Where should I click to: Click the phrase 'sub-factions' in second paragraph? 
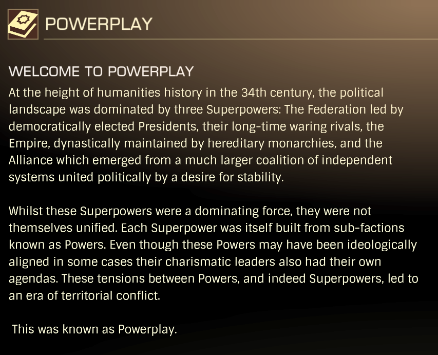pos(369,228)
